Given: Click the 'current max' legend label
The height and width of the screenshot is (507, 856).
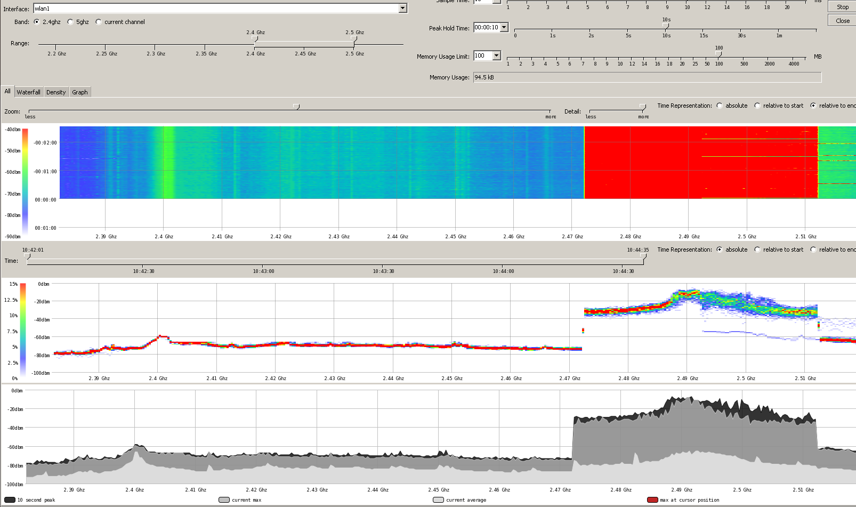Looking at the screenshot, I should point(247,500).
